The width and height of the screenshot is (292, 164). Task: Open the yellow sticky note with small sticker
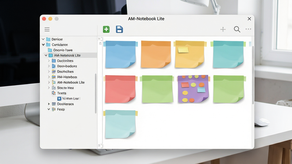point(190,54)
